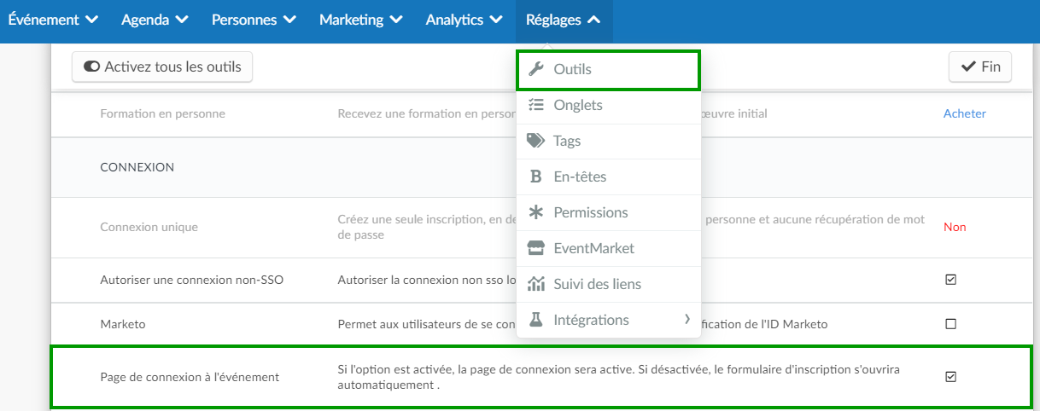Screen dimensions: 1040x411
Task: Click the Acheter link
Action: (x=964, y=113)
